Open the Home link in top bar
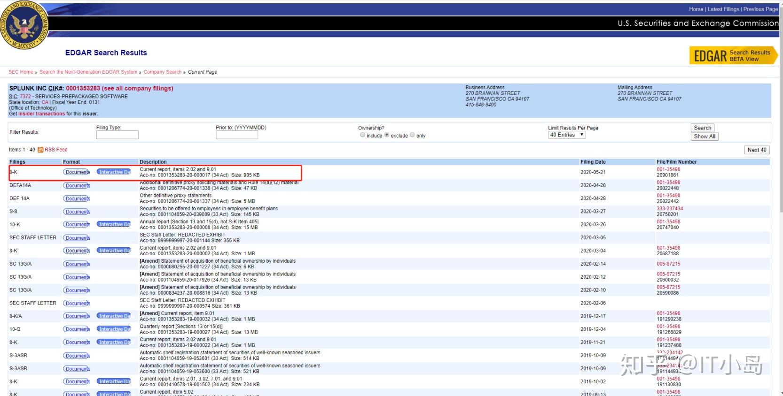Screen dimensions: 783x396 point(696,9)
